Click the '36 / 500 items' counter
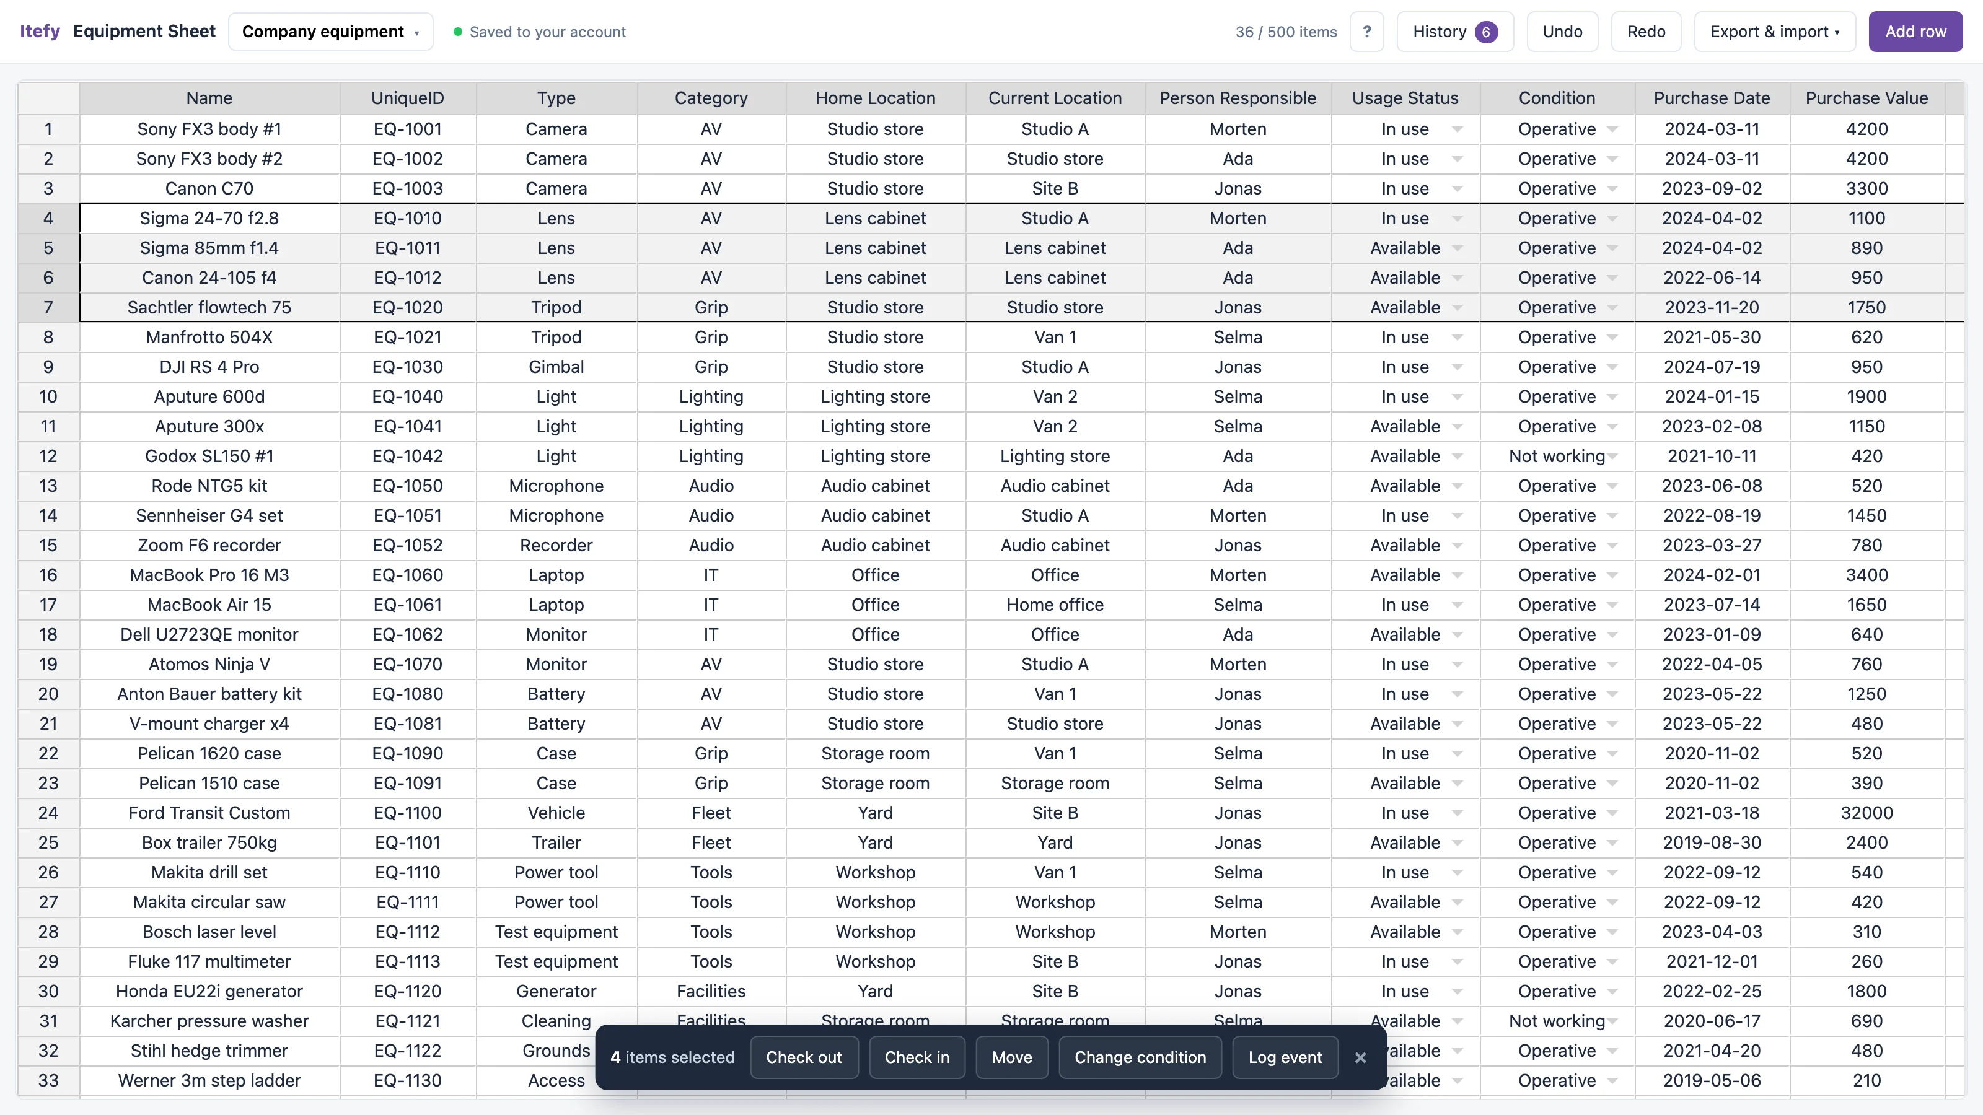This screenshot has height=1115, width=1983. pos(1286,32)
